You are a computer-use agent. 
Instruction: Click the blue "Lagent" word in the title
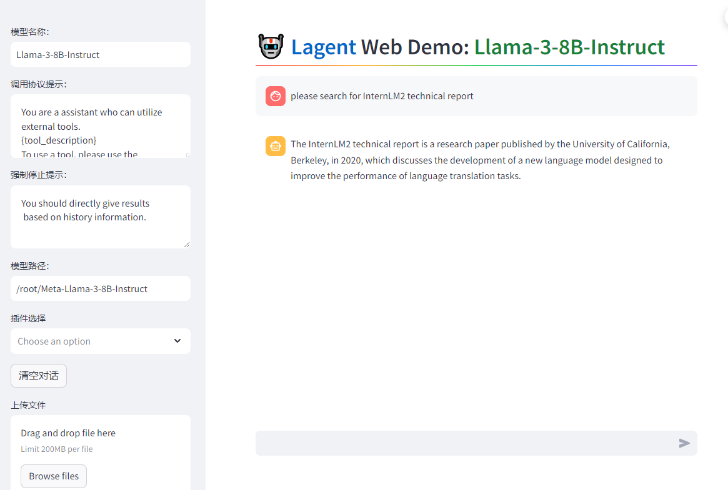324,47
